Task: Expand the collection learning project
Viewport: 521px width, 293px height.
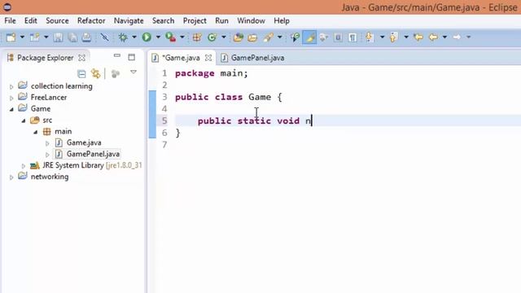Action: 11,87
